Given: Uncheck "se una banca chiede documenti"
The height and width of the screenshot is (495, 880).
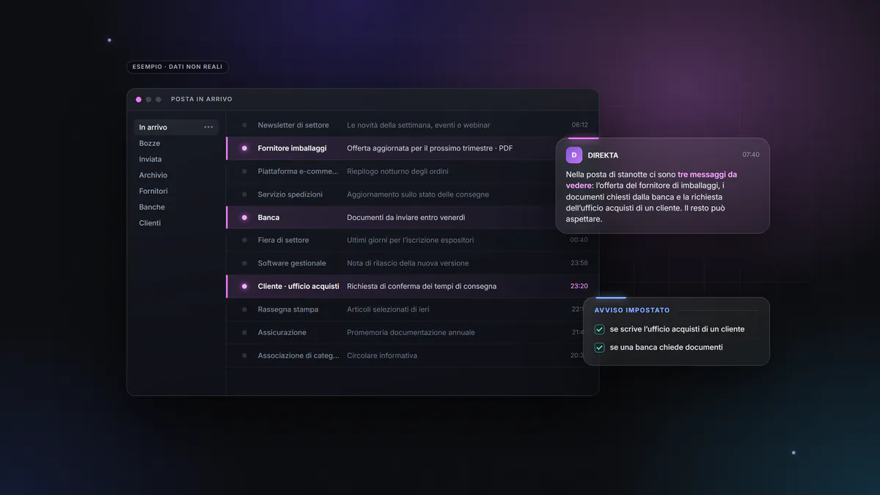Looking at the screenshot, I should [599, 347].
